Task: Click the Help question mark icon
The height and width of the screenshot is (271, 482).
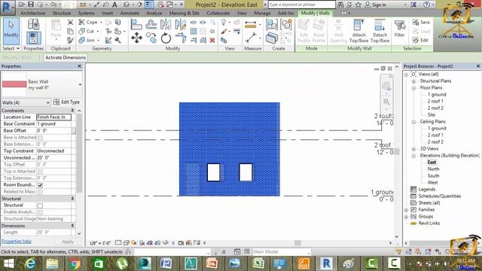Action: pyautogui.click(x=426, y=5)
